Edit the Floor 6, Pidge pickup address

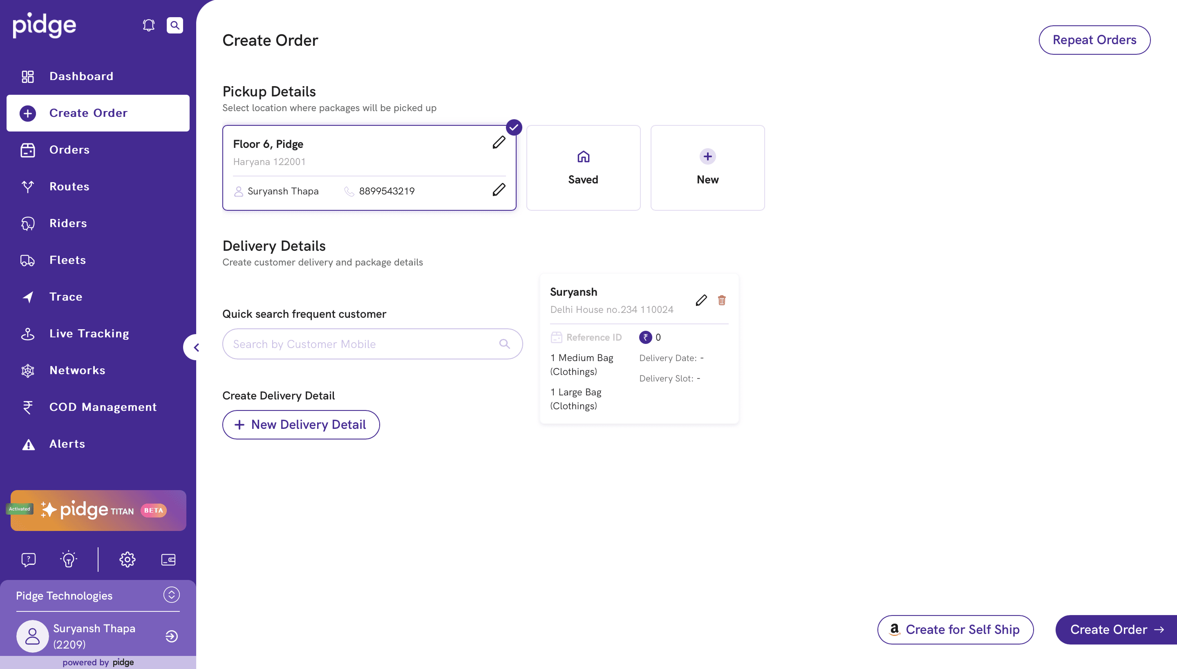(x=499, y=143)
